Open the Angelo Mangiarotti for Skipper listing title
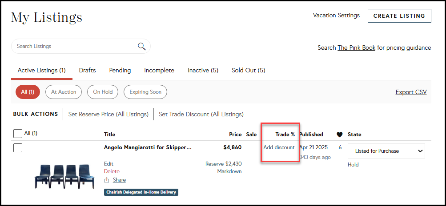 (x=148, y=147)
